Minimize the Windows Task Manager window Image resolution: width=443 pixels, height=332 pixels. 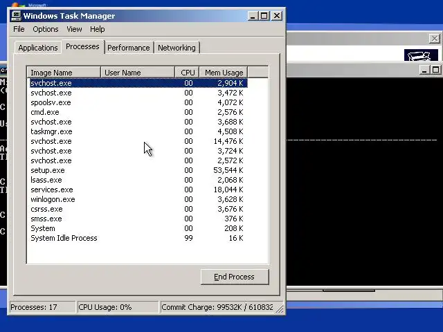click(x=253, y=16)
